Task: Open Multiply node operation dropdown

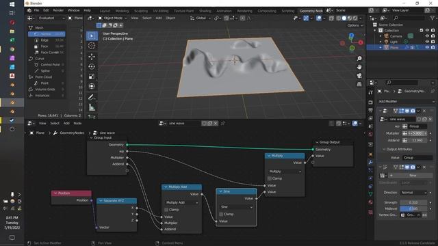Action: coord(285,172)
